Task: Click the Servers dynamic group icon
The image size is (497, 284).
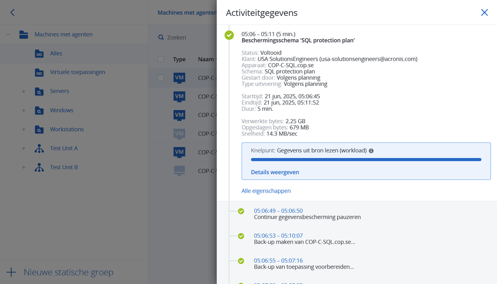Action: click(x=39, y=91)
